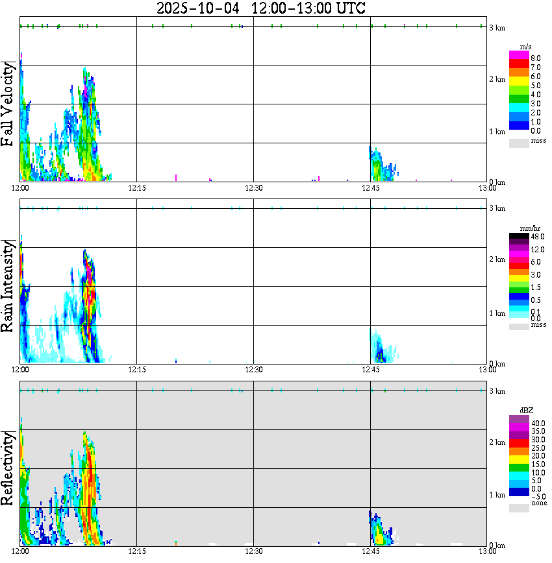The image size is (552, 563).
Task: Click the orange swatch in the m/s legend
Action: pos(519,73)
